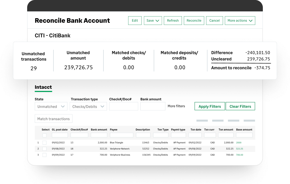The height and width of the screenshot is (184, 290).
Task: Sort by the Txn date column header
Action: pyautogui.click(x=196, y=130)
